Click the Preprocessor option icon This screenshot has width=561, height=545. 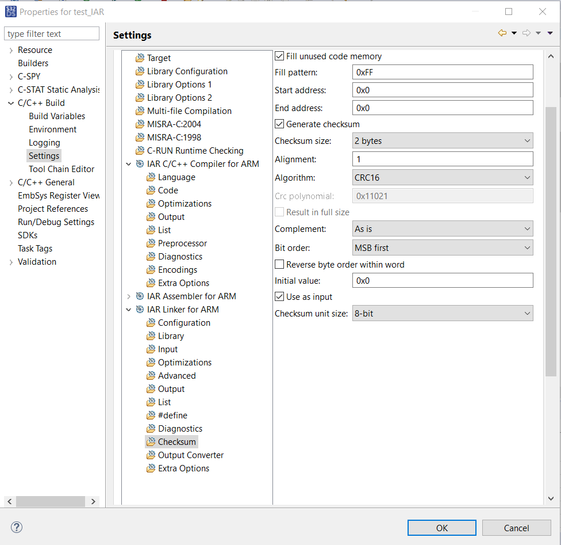[151, 243]
